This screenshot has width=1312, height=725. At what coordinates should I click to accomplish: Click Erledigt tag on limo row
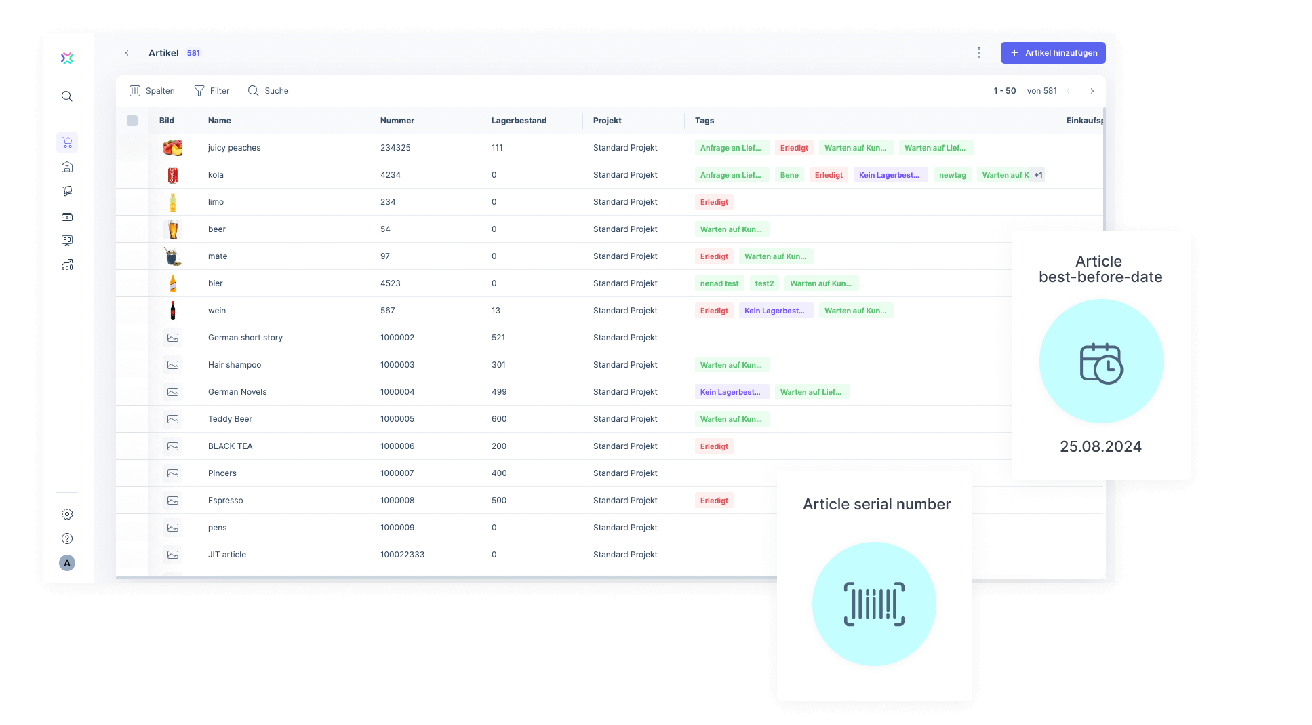[x=714, y=202]
